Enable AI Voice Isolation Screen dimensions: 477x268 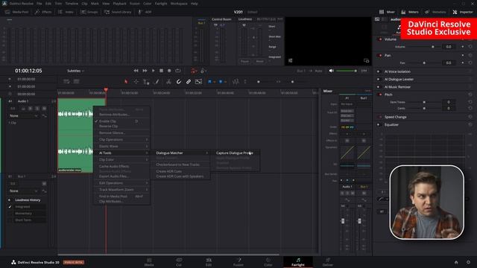379,71
